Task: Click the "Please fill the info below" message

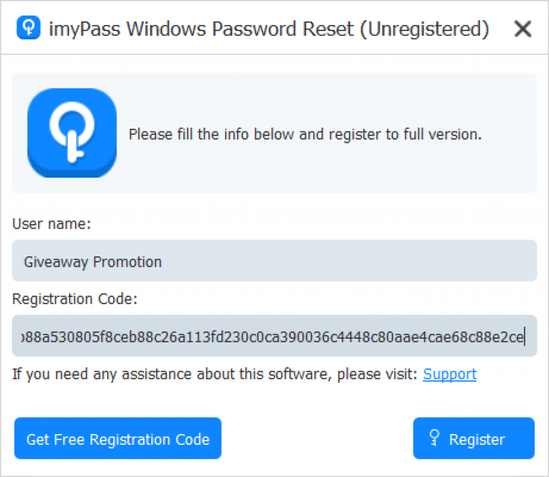Action: 305,134
